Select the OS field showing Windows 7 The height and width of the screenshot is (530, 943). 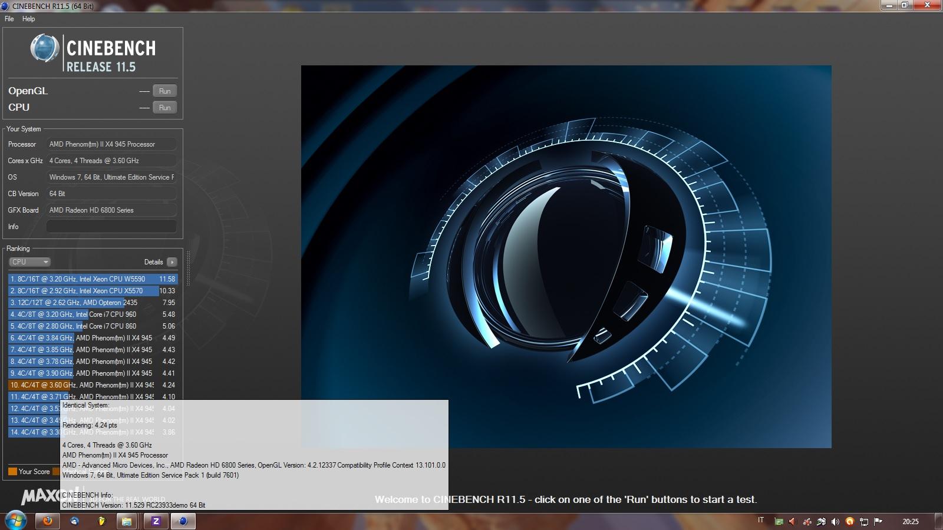(111, 177)
